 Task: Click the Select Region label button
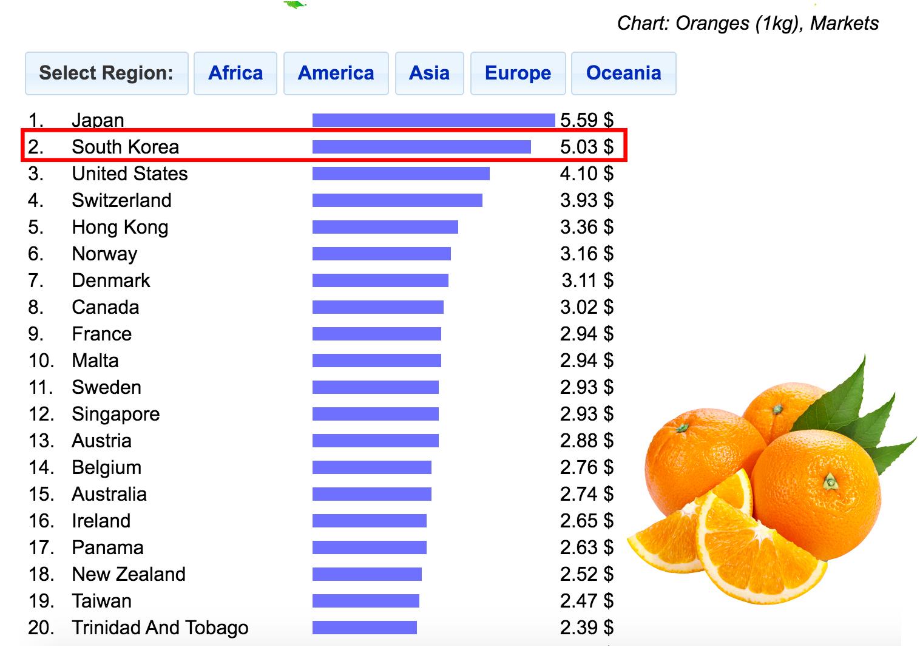(106, 73)
